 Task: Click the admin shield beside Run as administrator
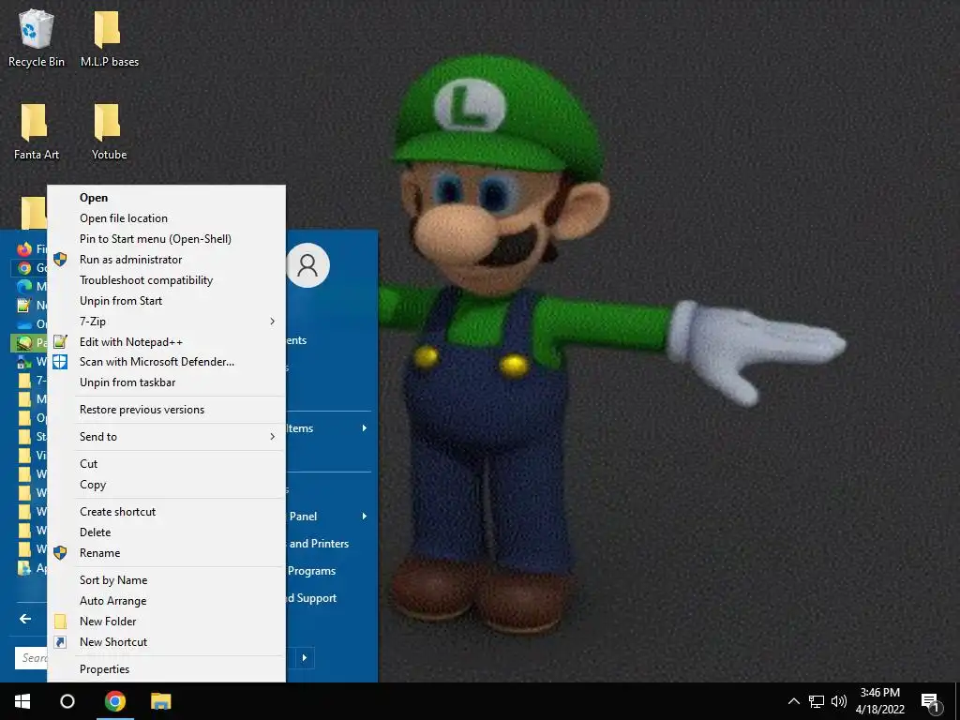[x=60, y=260]
